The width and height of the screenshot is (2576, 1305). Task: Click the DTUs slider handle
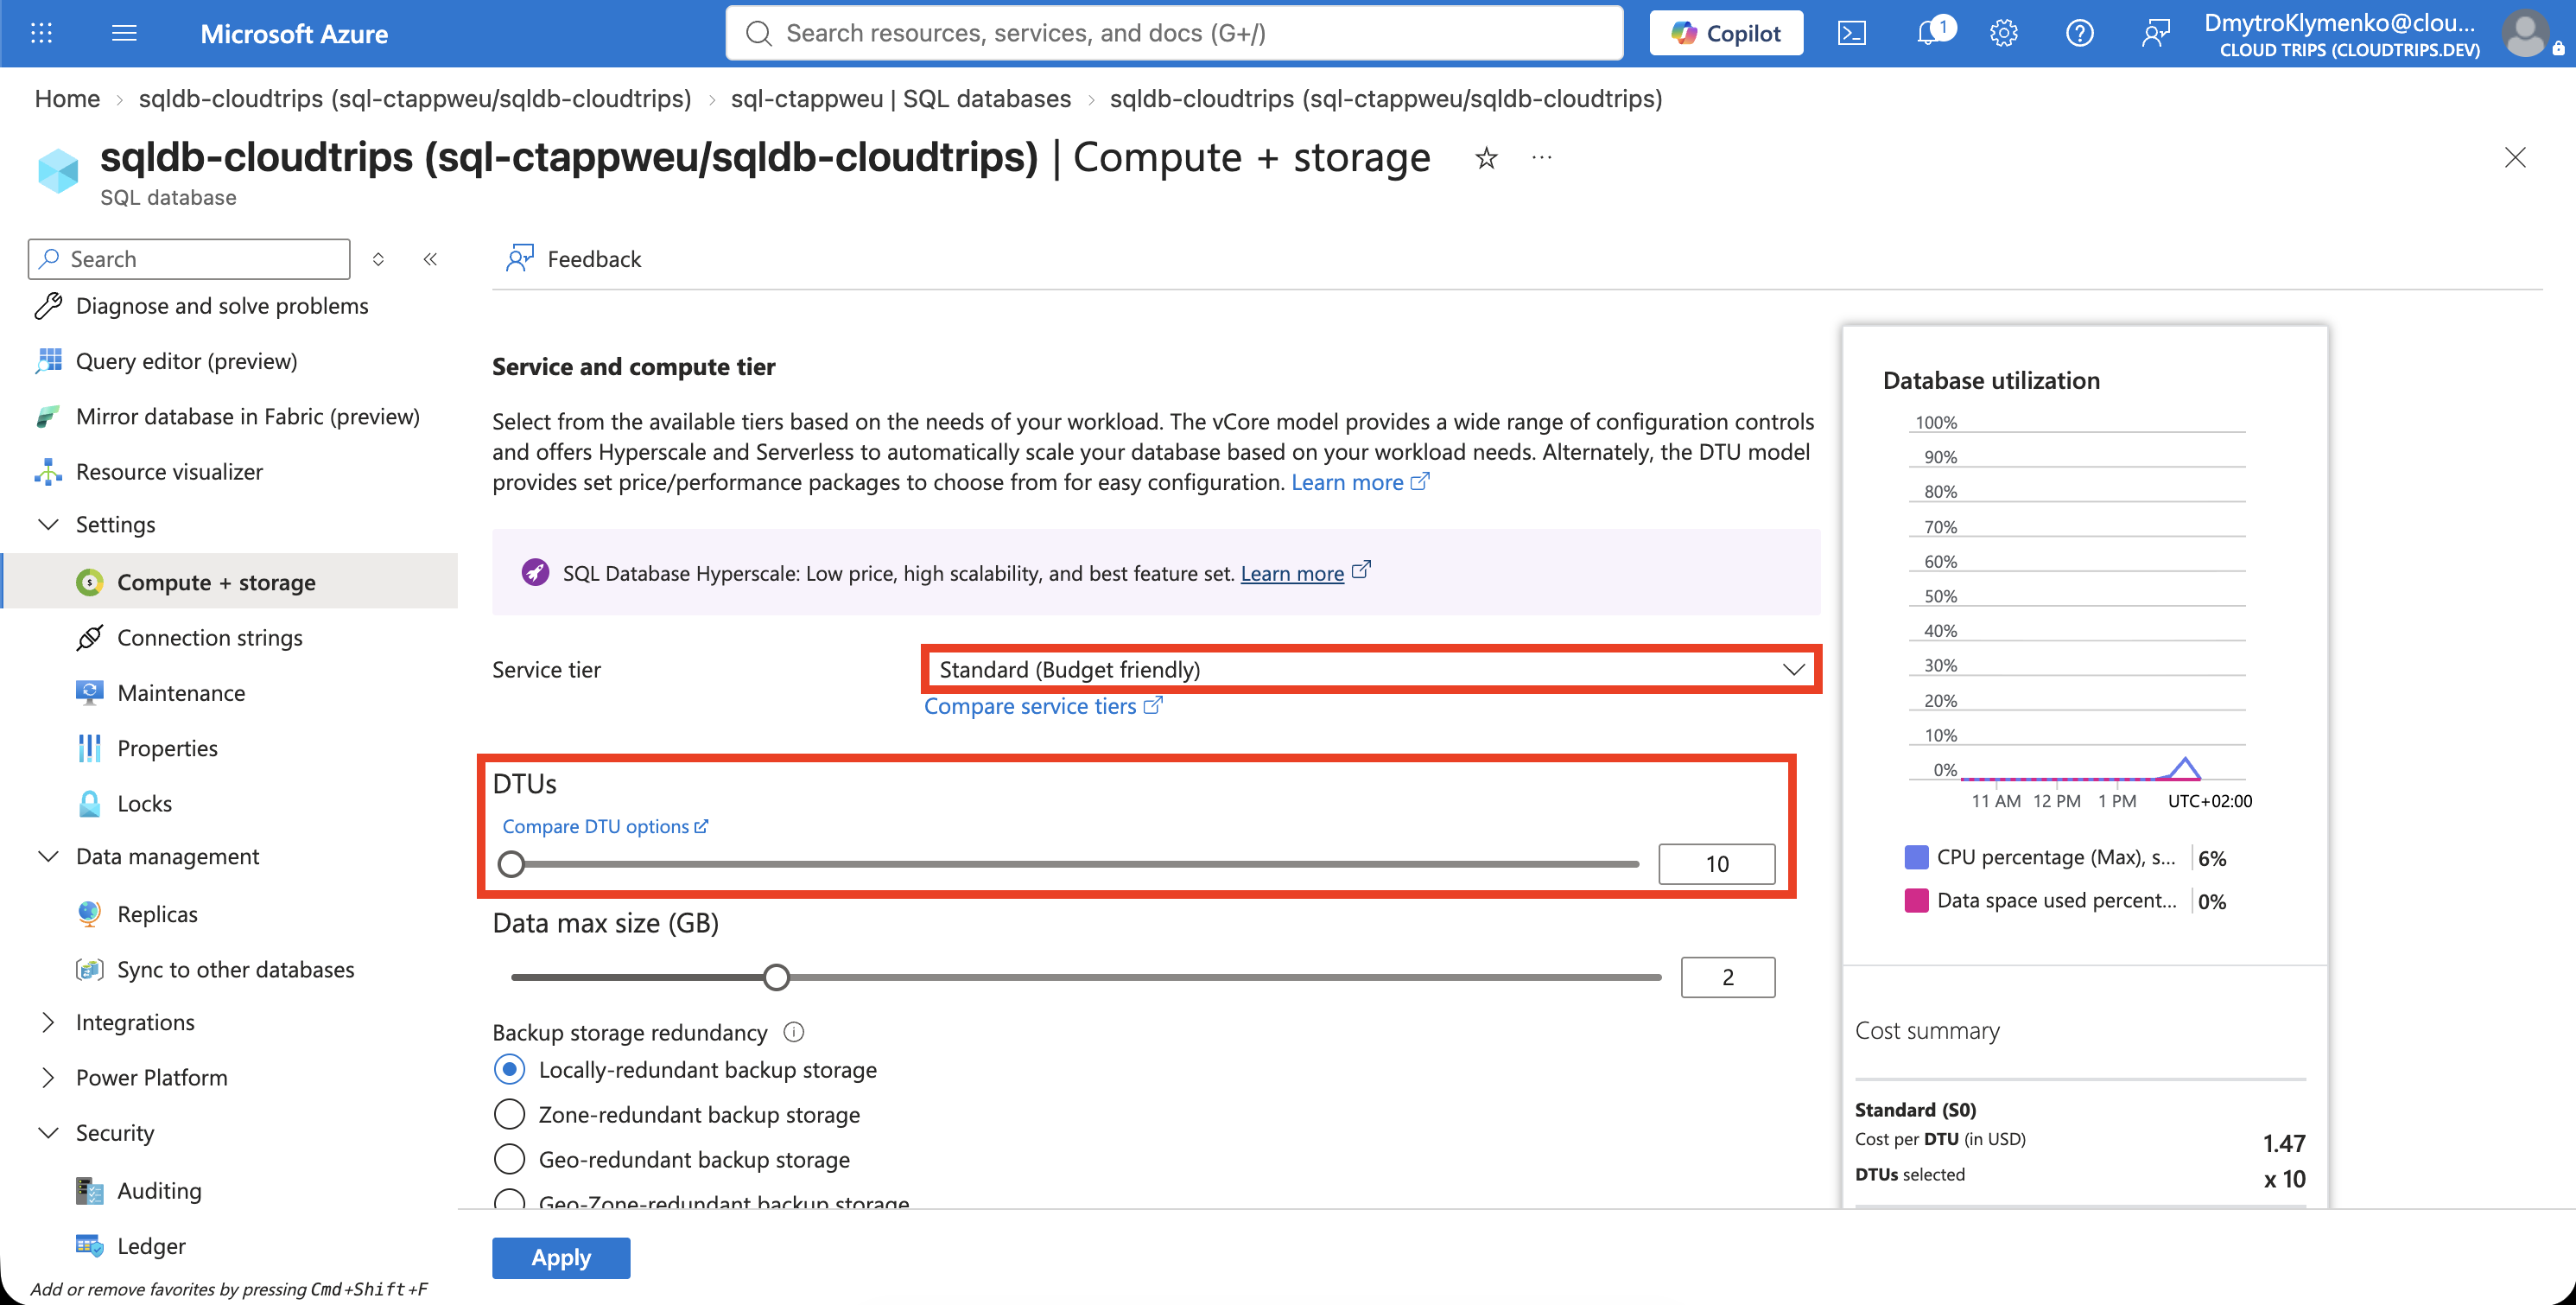point(511,863)
